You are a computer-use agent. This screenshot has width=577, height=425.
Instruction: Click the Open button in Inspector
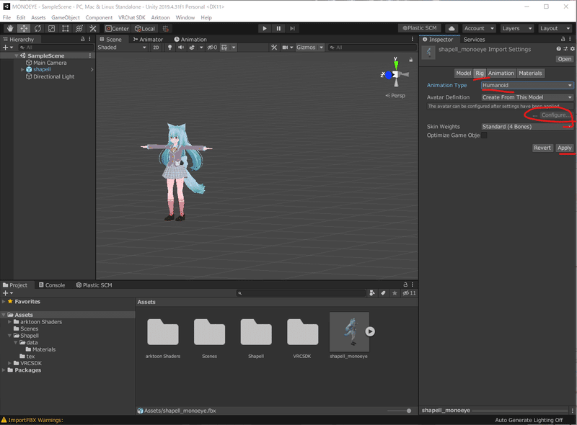point(564,59)
